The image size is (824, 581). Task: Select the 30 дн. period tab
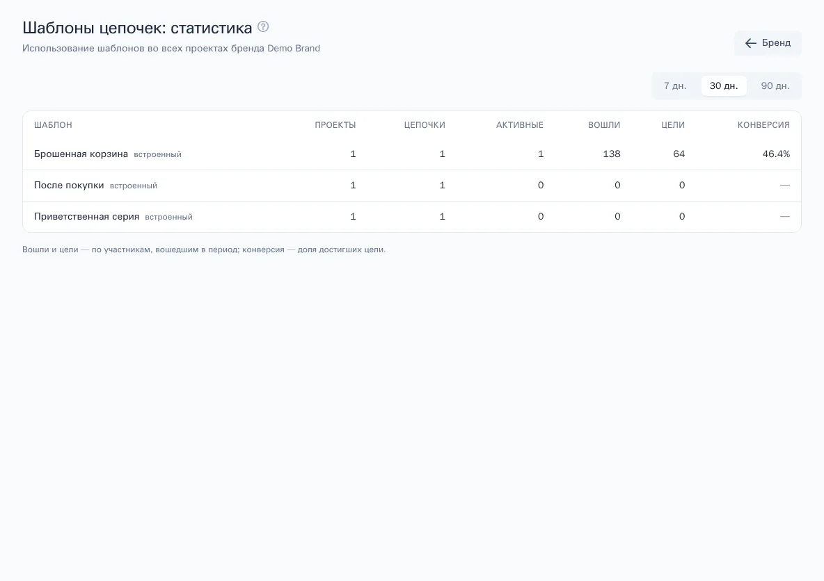724,86
